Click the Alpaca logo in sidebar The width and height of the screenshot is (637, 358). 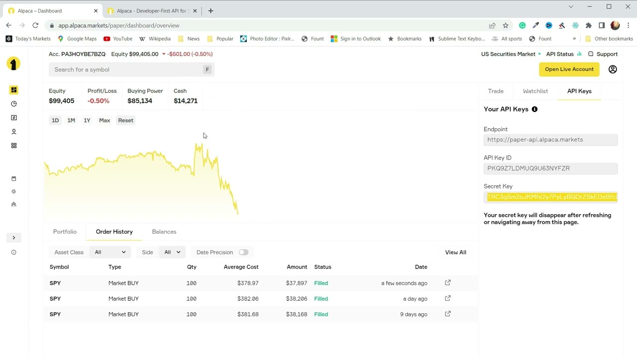pos(13,64)
